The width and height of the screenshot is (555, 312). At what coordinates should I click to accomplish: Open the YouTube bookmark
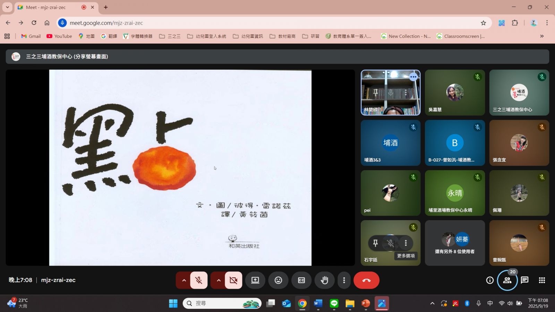(x=59, y=36)
